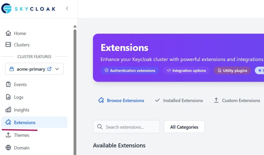Click the sidebar vertical scrollbar
264x155 pixels.
(75, 90)
